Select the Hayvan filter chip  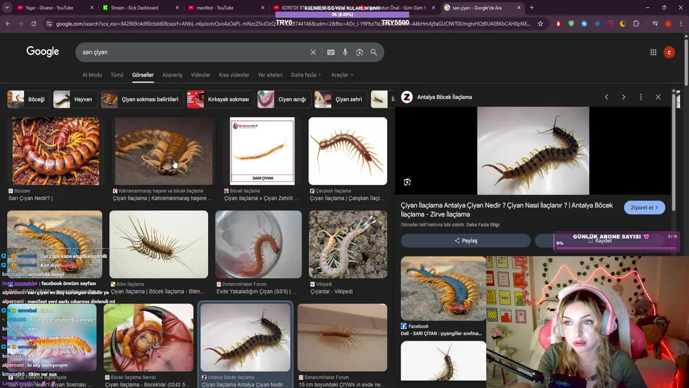pos(76,99)
